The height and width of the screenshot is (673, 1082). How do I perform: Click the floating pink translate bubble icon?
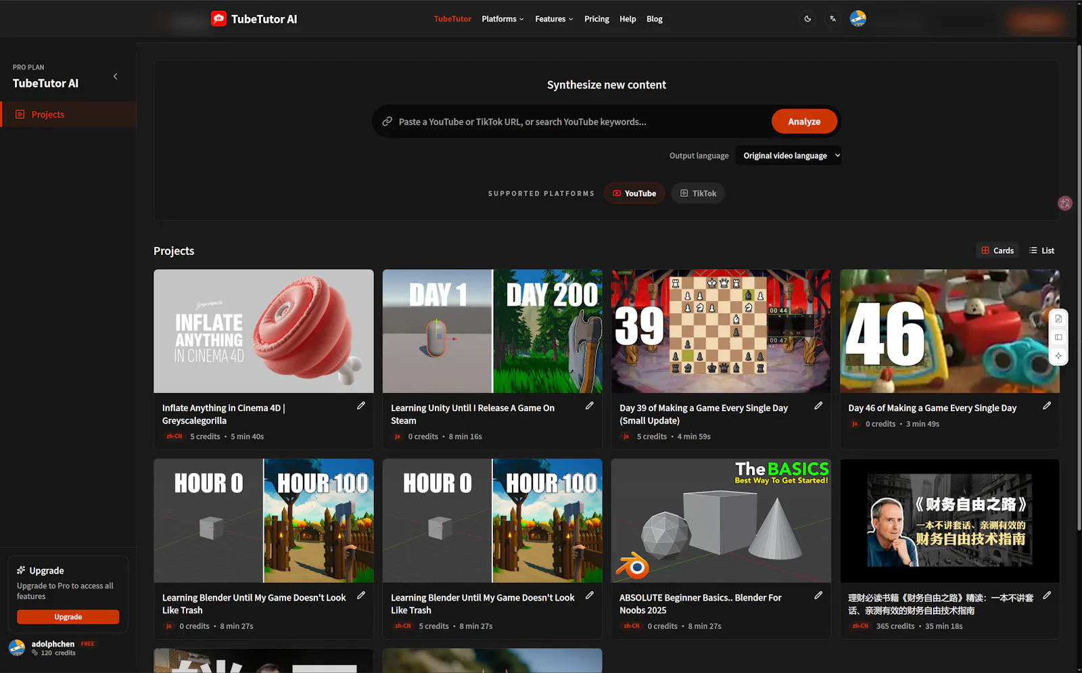pyautogui.click(x=1065, y=203)
